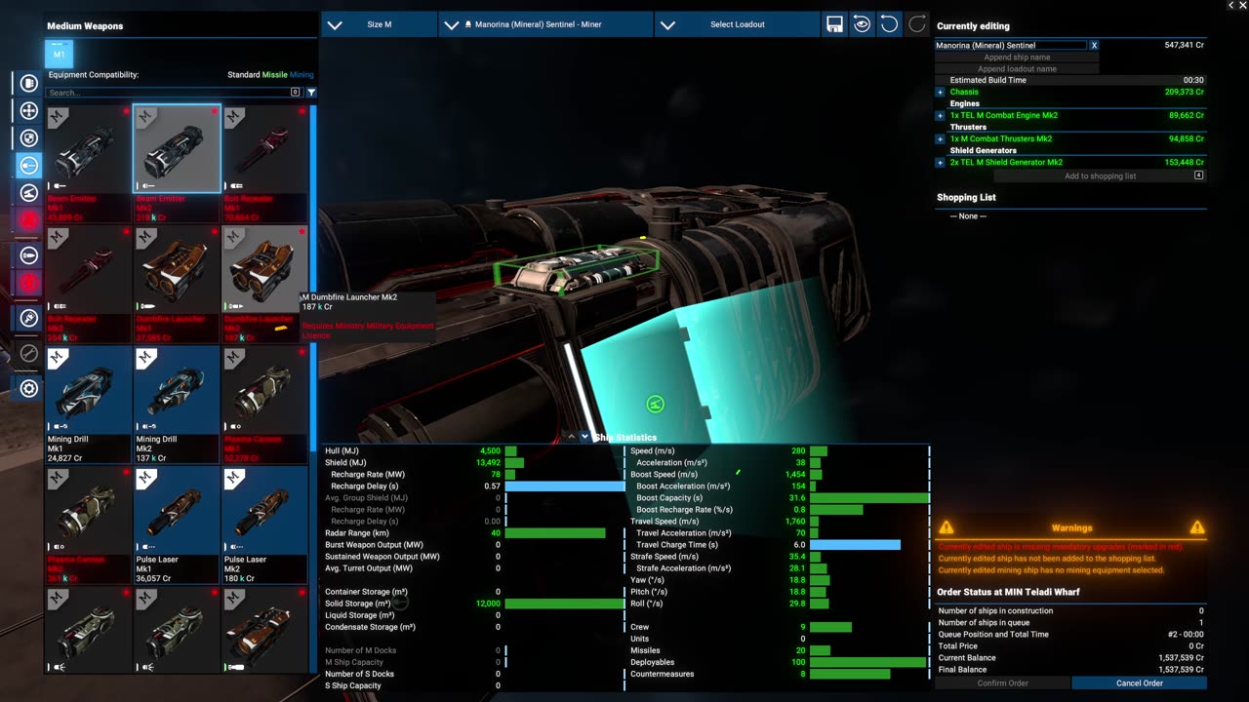Click the Save Loadout floppy disk icon
1249x702 pixels.
834,24
